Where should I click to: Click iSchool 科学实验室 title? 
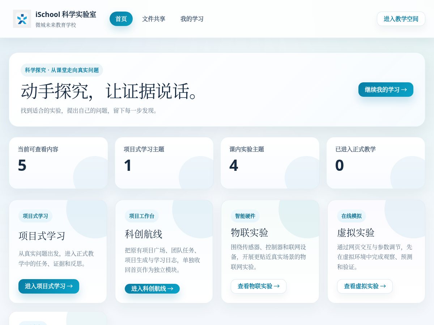[66, 14]
